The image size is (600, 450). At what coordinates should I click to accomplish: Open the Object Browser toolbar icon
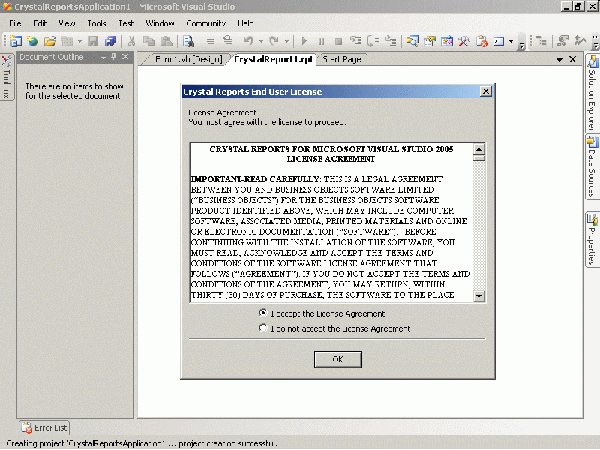click(446, 41)
